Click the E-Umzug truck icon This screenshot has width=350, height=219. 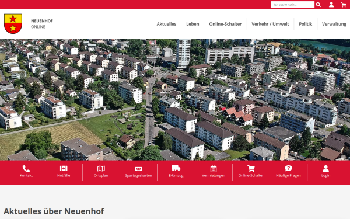click(176, 168)
